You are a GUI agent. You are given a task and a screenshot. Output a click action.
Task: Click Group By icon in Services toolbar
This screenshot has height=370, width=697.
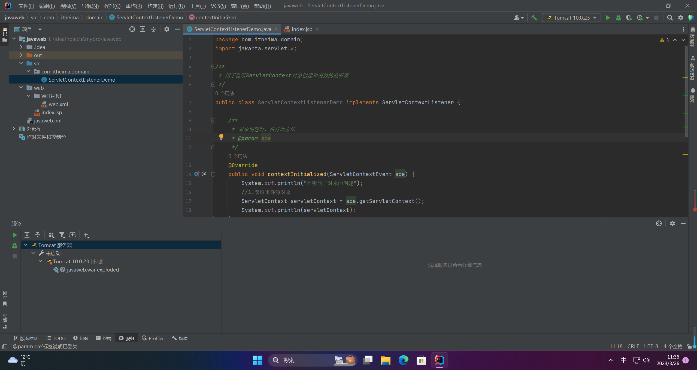(x=51, y=235)
